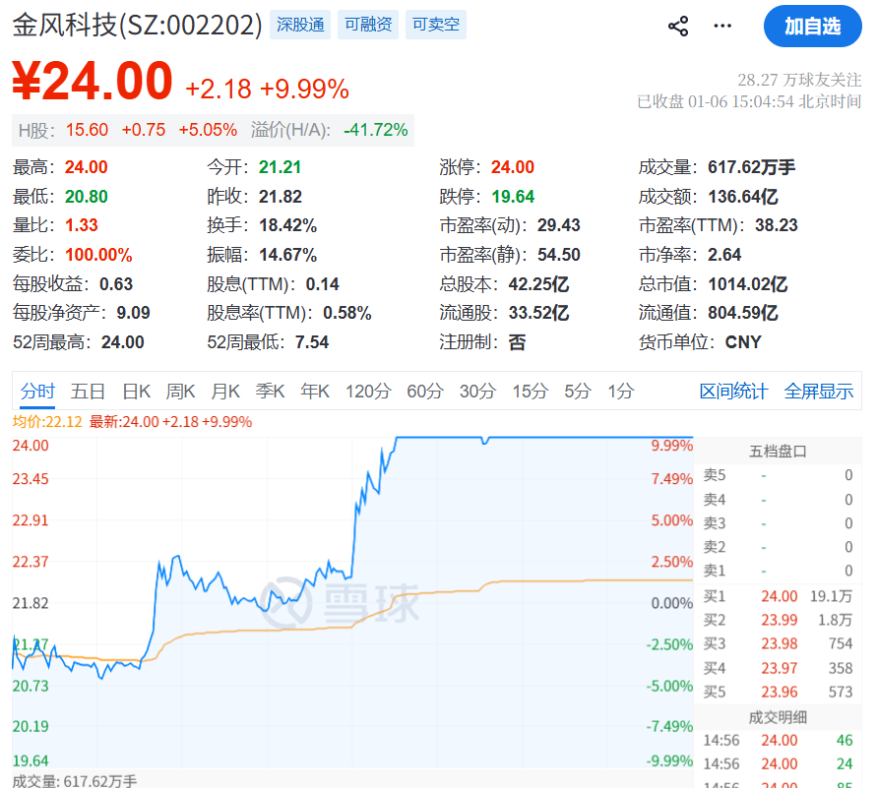Image resolution: width=877 pixels, height=788 pixels.
Task: Select the 60分 interval tab
Action: [x=425, y=392]
